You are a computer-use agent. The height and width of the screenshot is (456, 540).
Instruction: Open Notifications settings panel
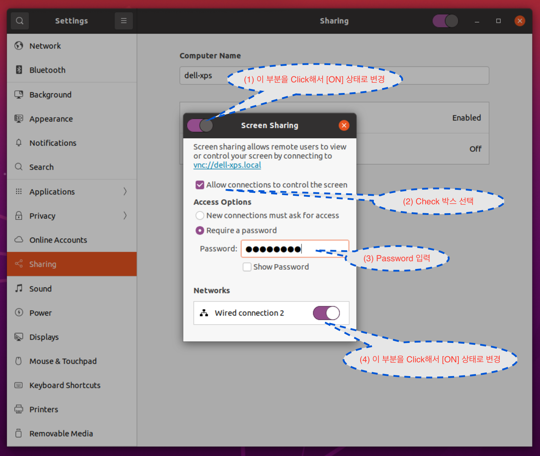(x=72, y=142)
